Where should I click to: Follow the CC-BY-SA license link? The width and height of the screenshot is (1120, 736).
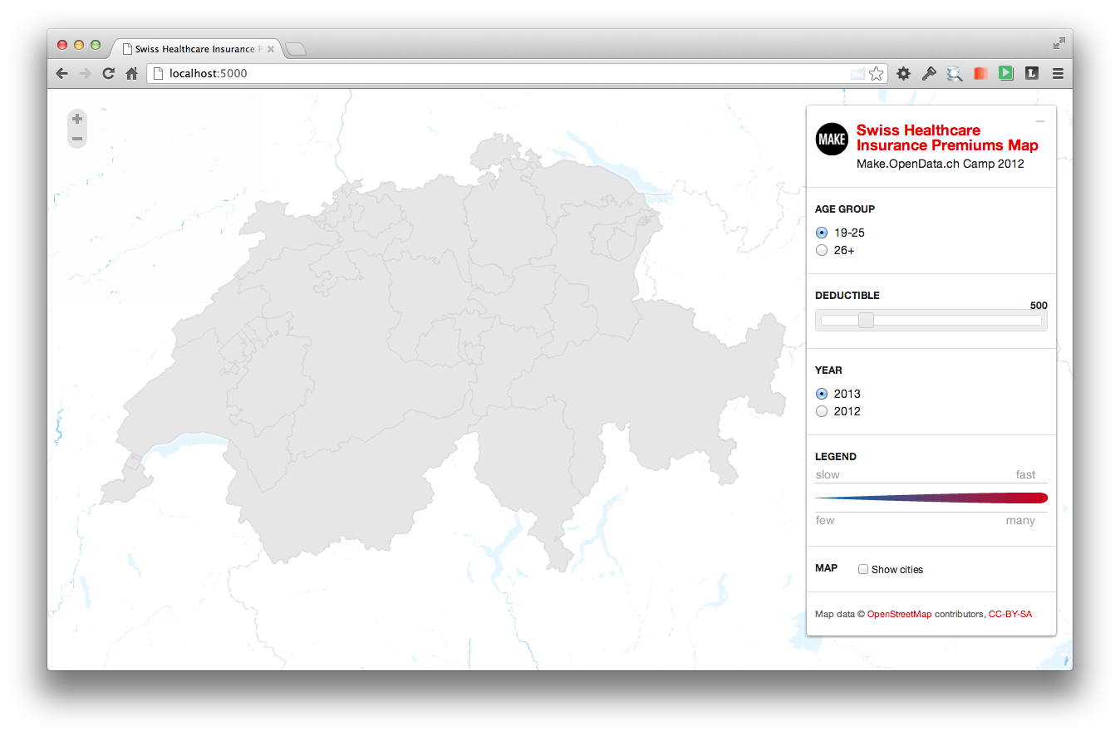click(1009, 614)
